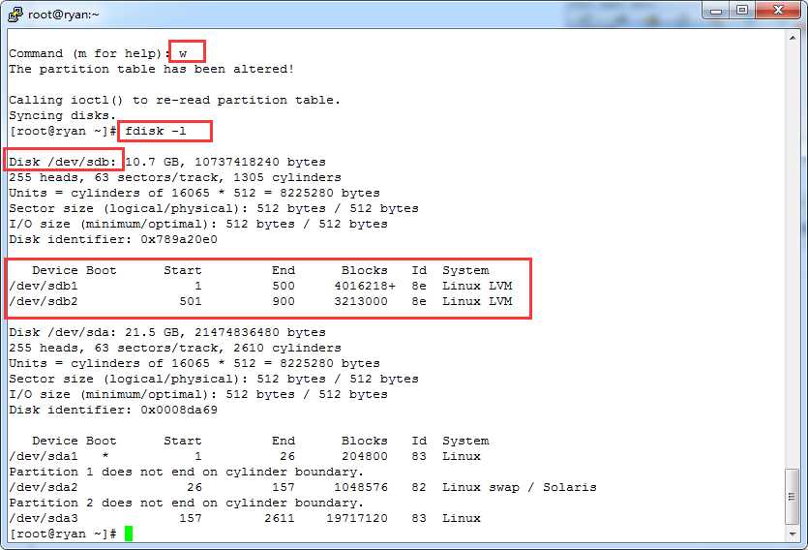Click the typed 'w' command
The image size is (808, 550).
coord(183,53)
